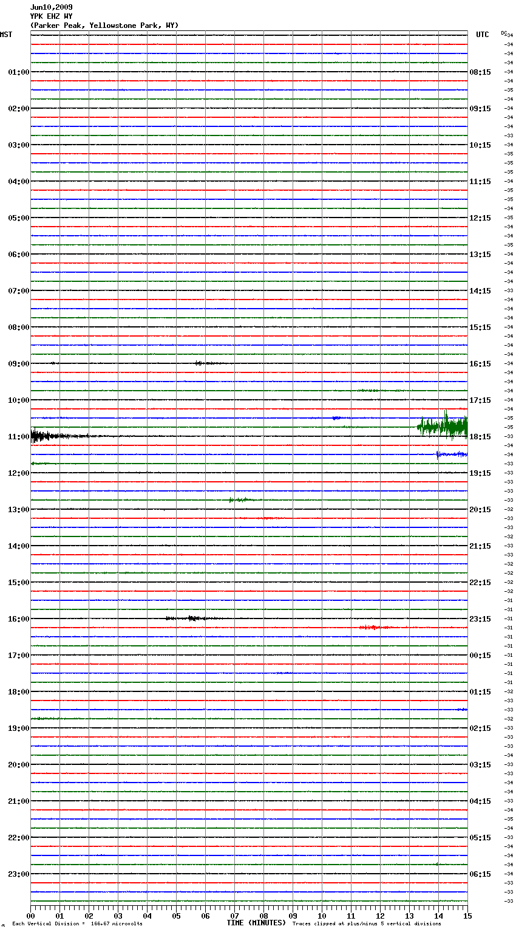The image size is (516, 932).
Task: Select the 23:00 MST time label
Action: (x=18, y=874)
